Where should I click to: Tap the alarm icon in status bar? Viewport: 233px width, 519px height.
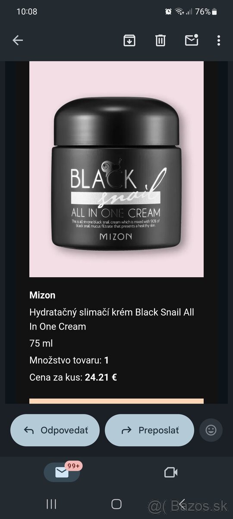(168, 12)
